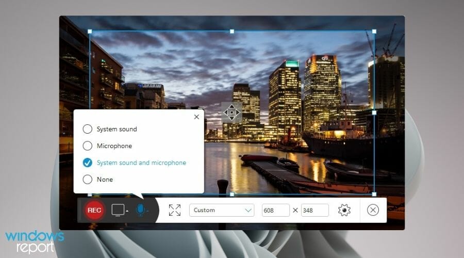Viewport: 464px width, 258px height.
Task: Expand the display source arrow next to monitor icon
Action: pos(127,211)
